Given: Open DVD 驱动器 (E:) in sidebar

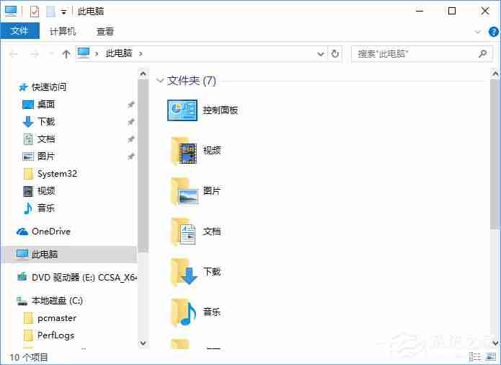Looking at the screenshot, I should 84,278.
